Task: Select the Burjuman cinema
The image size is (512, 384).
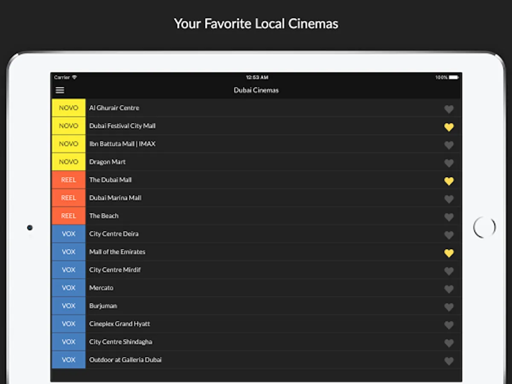Action: pyautogui.click(x=256, y=306)
